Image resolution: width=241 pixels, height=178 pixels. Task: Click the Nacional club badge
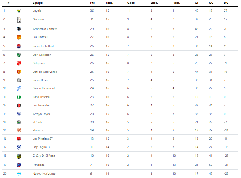coord(19,20)
